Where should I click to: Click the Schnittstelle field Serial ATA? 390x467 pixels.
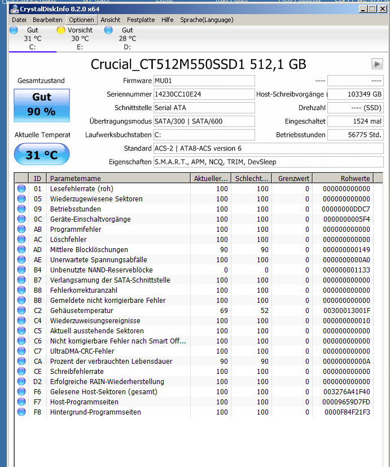point(204,108)
